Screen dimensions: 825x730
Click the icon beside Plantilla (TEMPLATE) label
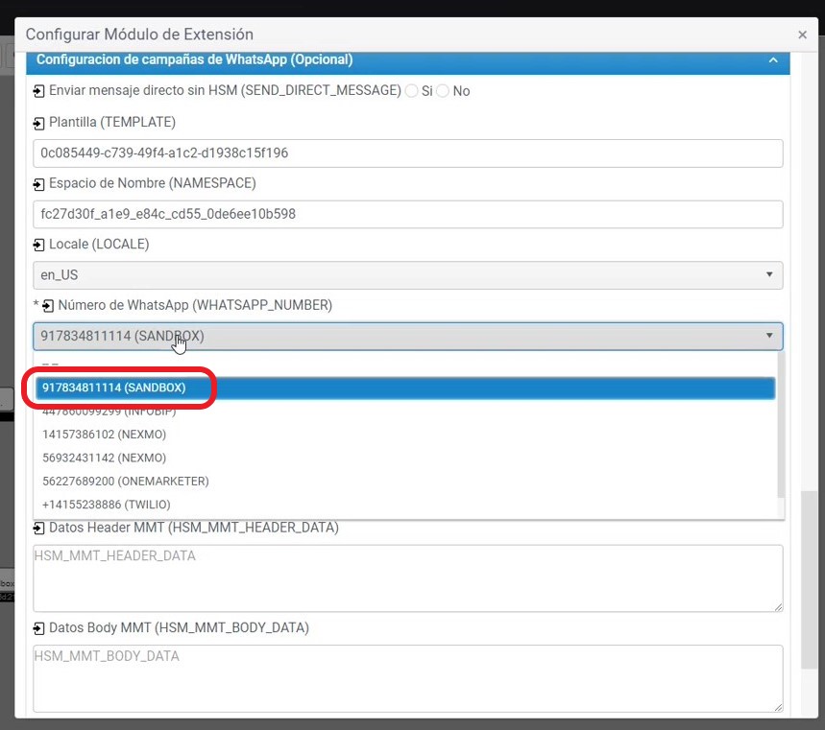tap(38, 123)
